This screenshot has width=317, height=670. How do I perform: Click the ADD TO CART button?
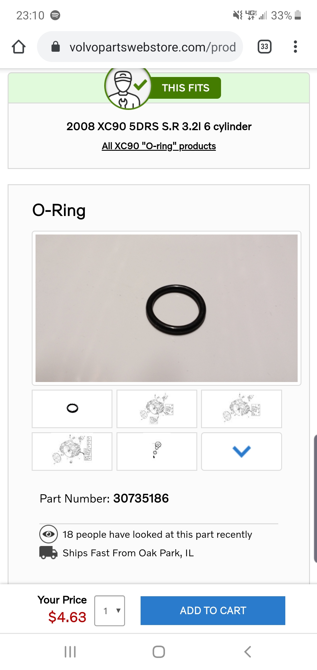213,611
